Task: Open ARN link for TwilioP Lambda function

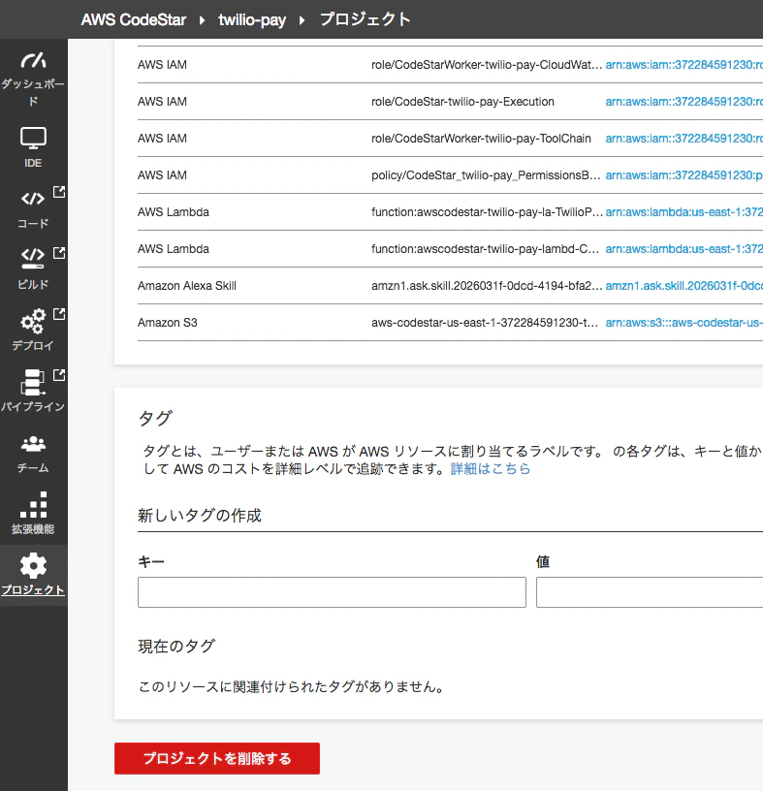Action: coord(684,212)
